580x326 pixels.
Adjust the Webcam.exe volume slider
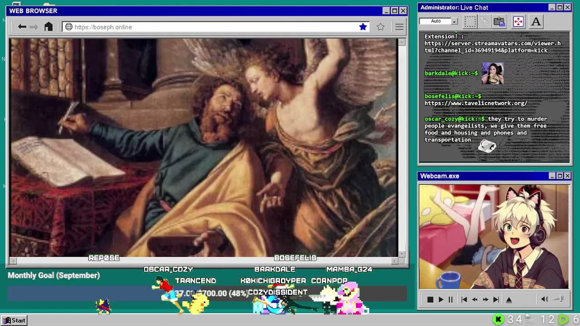(559, 299)
